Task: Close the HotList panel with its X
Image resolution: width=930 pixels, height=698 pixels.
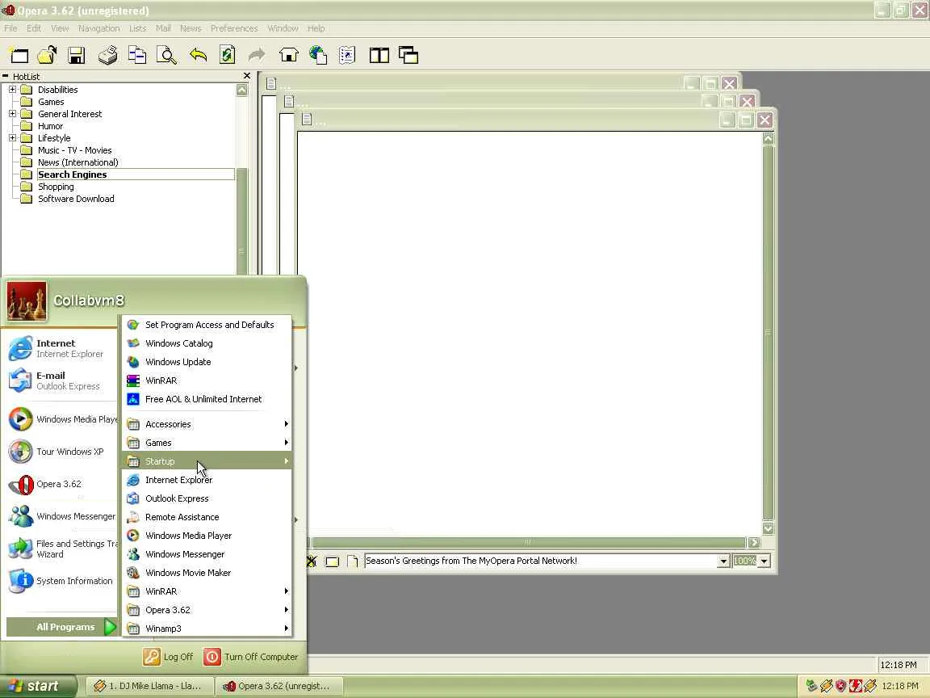Action: pos(247,76)
